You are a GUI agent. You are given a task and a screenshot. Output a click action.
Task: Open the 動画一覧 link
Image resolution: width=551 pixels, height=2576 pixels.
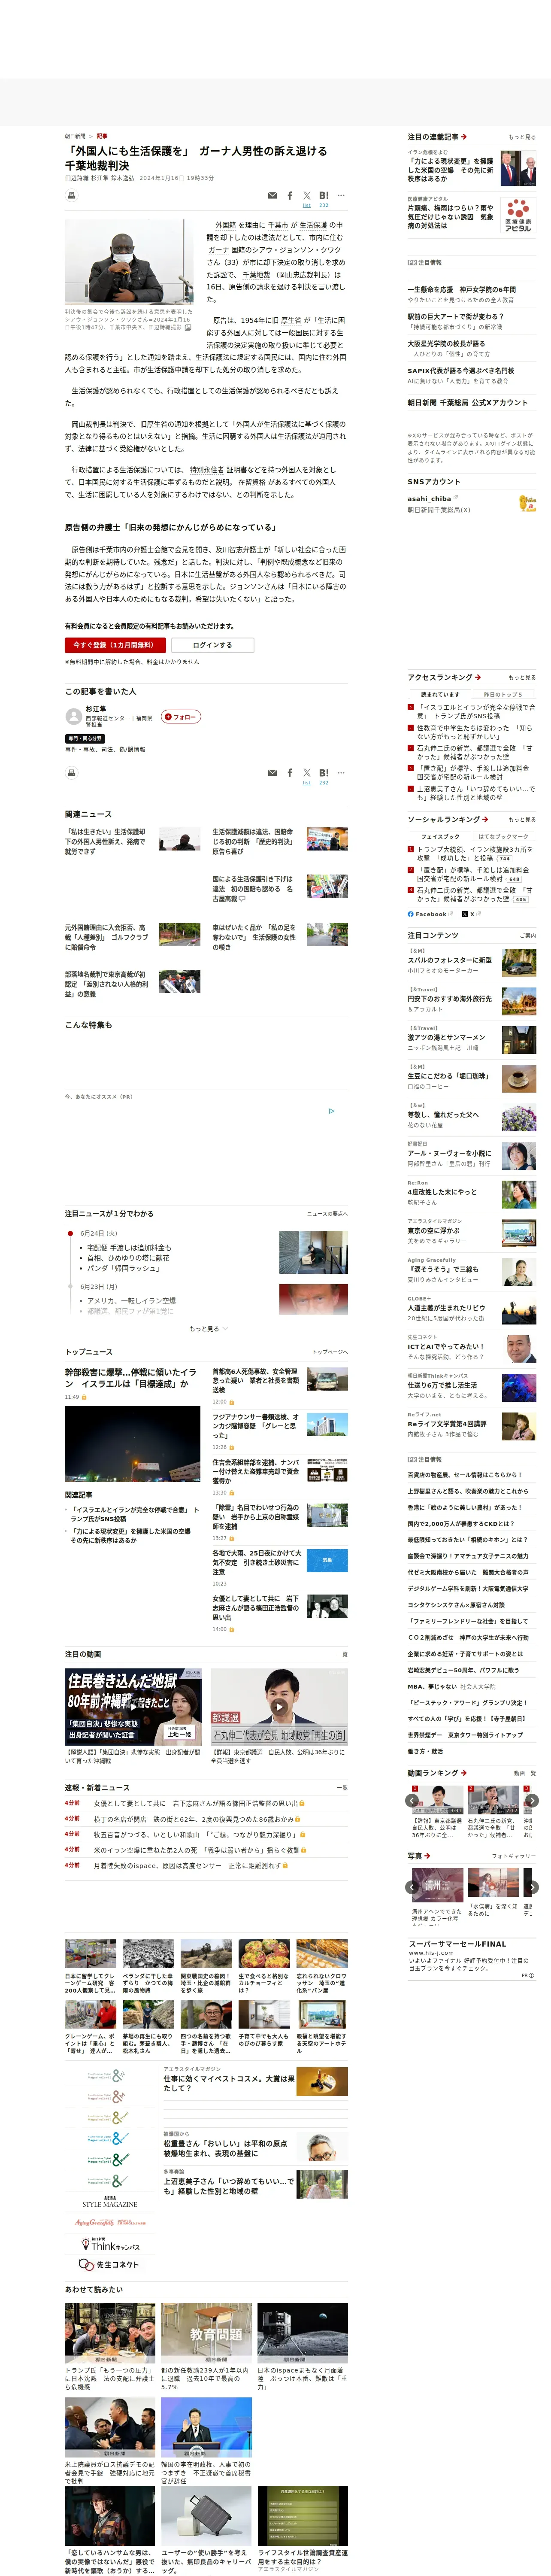[524, 1773]
